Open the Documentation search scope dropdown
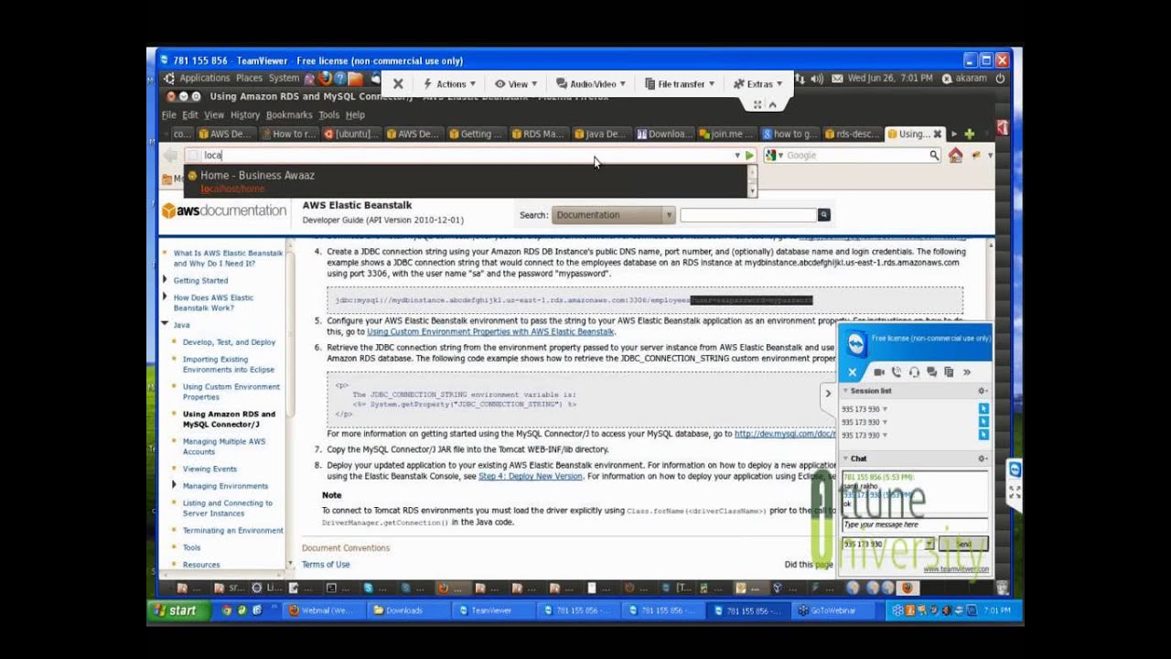The height and width of the screenshot is (659, 1171). point(613,215)
